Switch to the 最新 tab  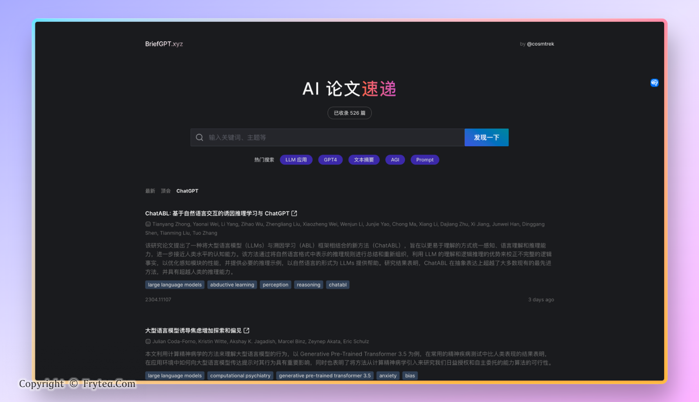pyautogui.click(x=150, y=191)
